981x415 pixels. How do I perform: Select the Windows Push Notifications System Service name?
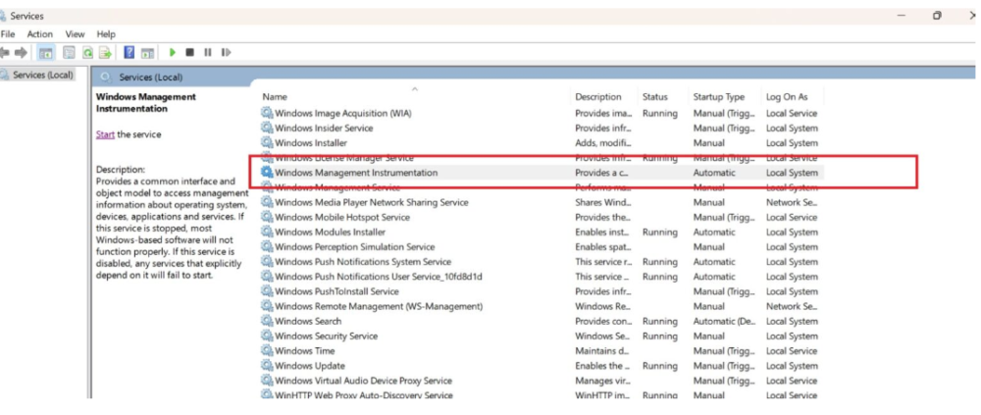[363, 262]
